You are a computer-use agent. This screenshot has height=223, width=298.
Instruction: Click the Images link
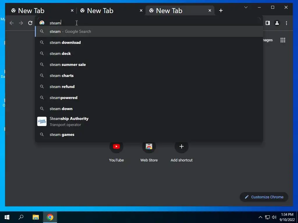tap(268, 40)
